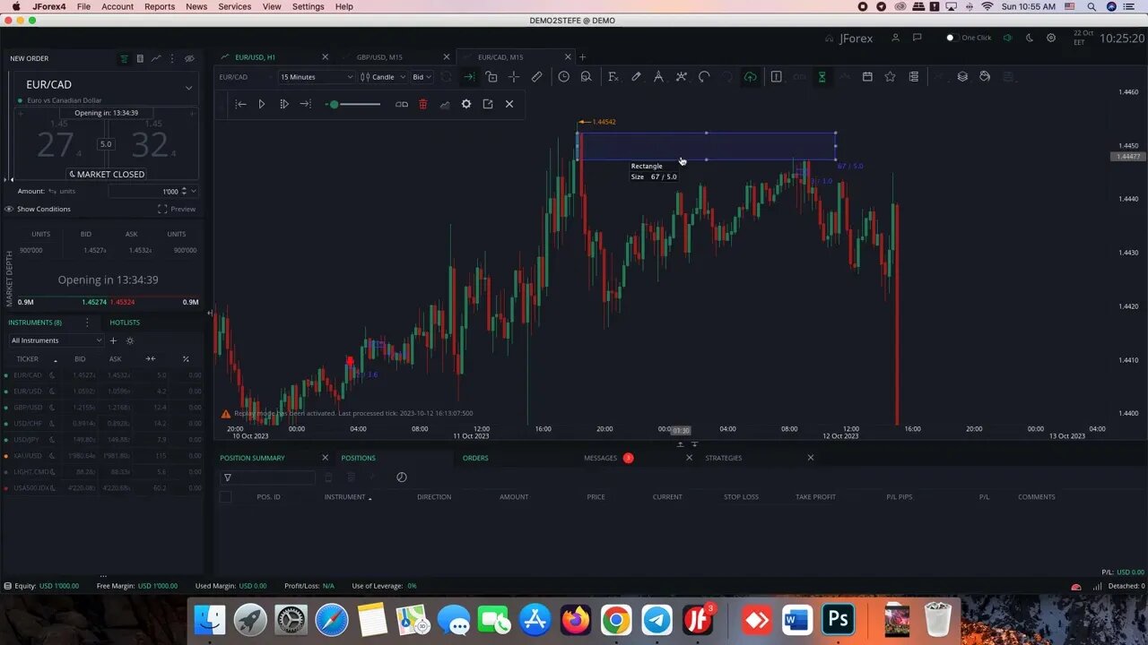Open New Order panel three-dot options
This screenshot has width=1148, height=645.
pos(172,58)
